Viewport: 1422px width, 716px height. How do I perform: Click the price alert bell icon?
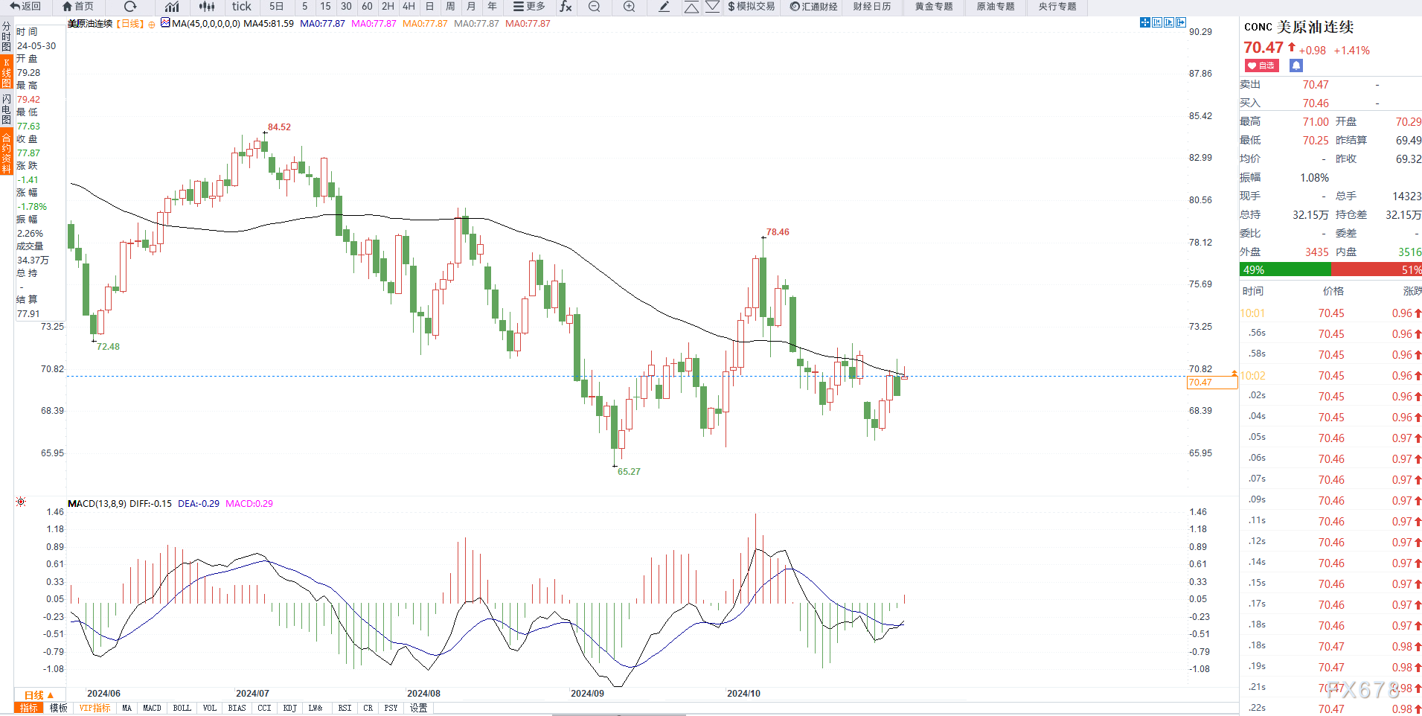(x=1296, y=65)
